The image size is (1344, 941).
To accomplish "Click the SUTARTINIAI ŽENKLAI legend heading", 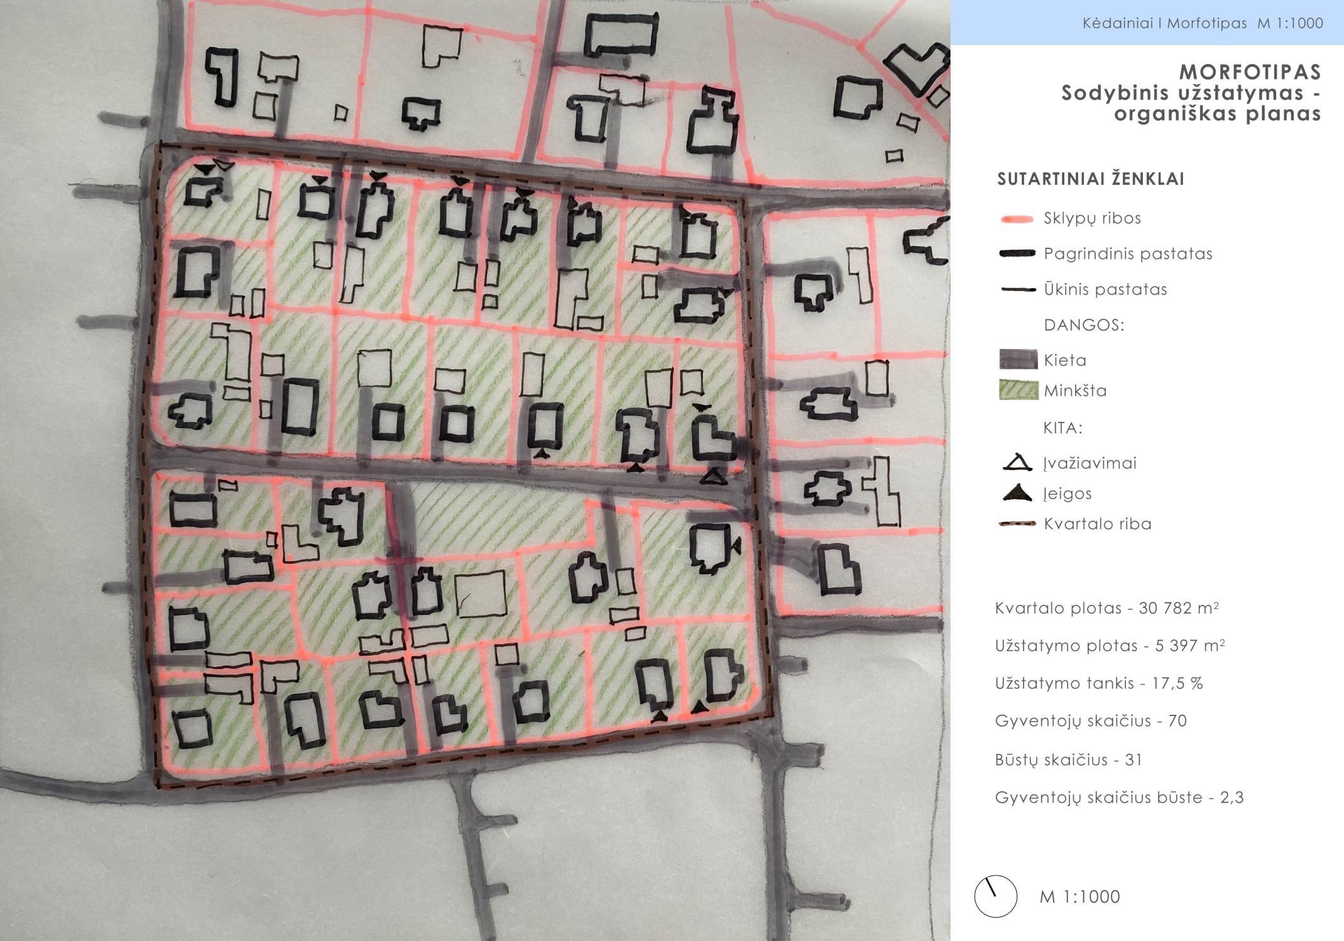I will pos(1090,179).
